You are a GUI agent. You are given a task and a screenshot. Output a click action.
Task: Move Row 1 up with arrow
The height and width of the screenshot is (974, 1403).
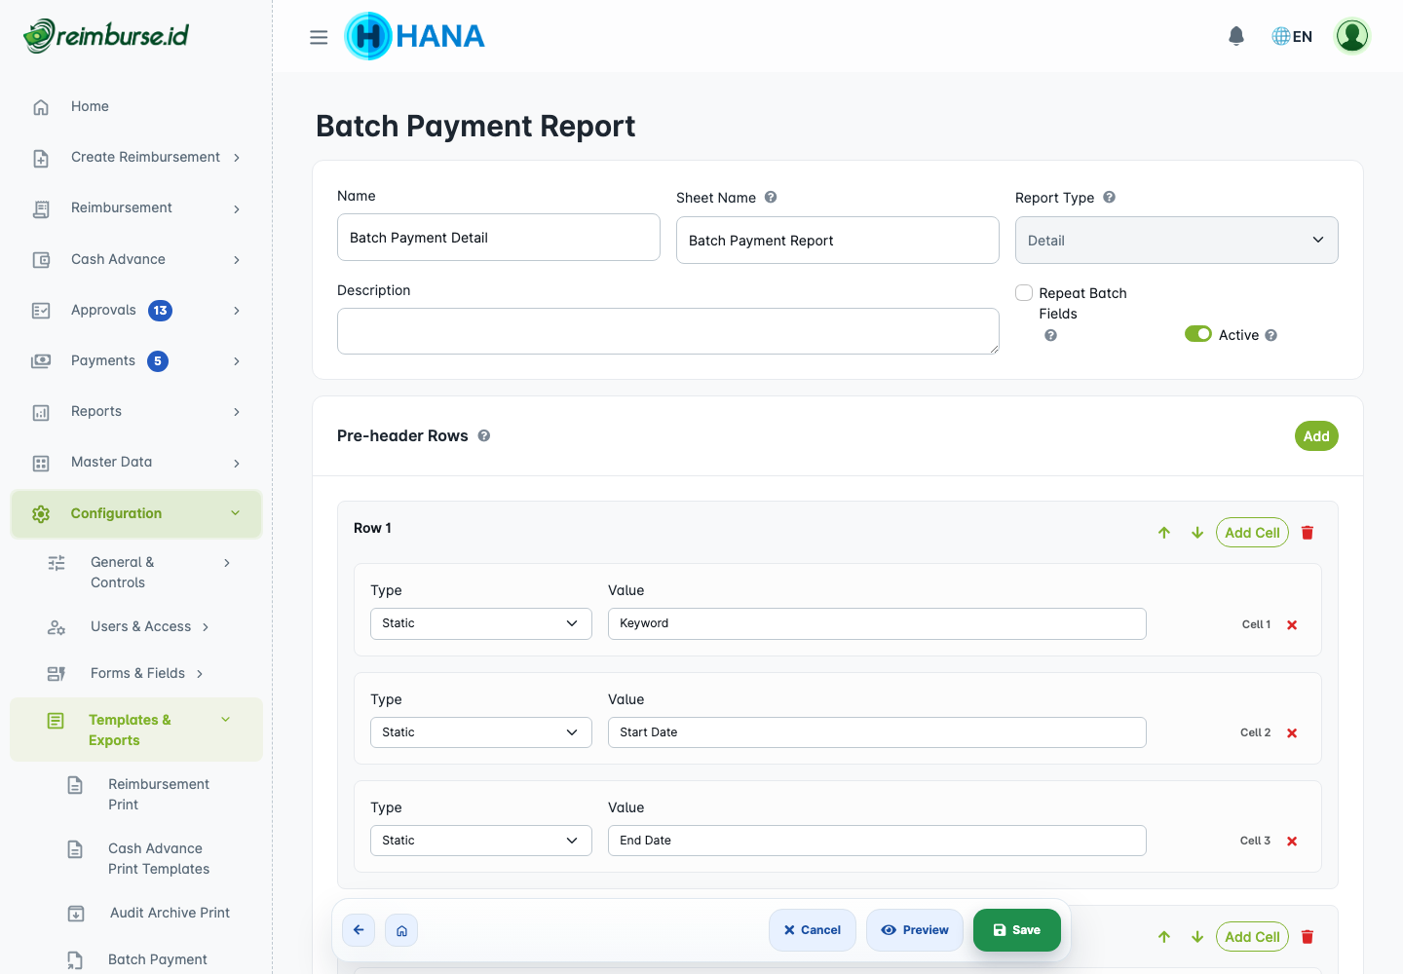[x=1164, y=533]
